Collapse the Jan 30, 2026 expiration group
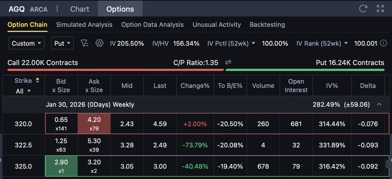The image size is (392, 179). [379, 104]
